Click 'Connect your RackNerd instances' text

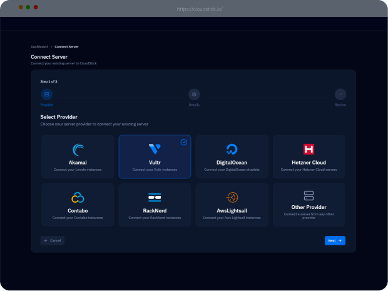click(155, 218)
